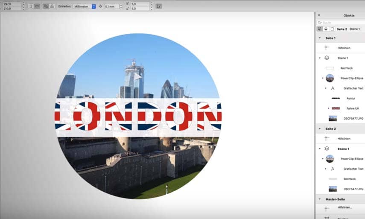Click the search magnifier icon in Objekte
The height and width of the screenshot is (219, 365).
pos(320,23)
